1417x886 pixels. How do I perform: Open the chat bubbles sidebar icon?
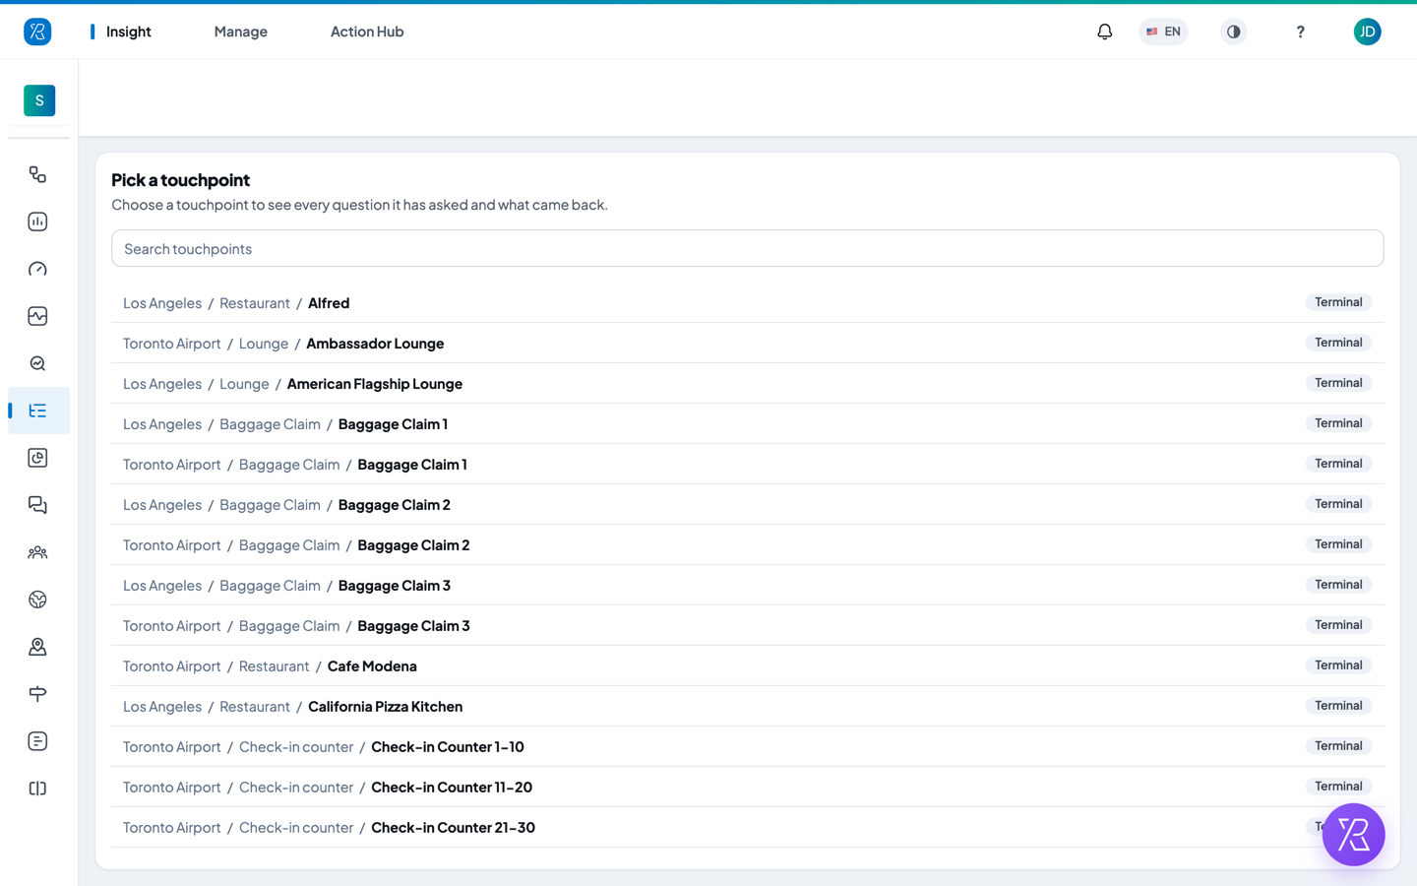click(37, 505)
